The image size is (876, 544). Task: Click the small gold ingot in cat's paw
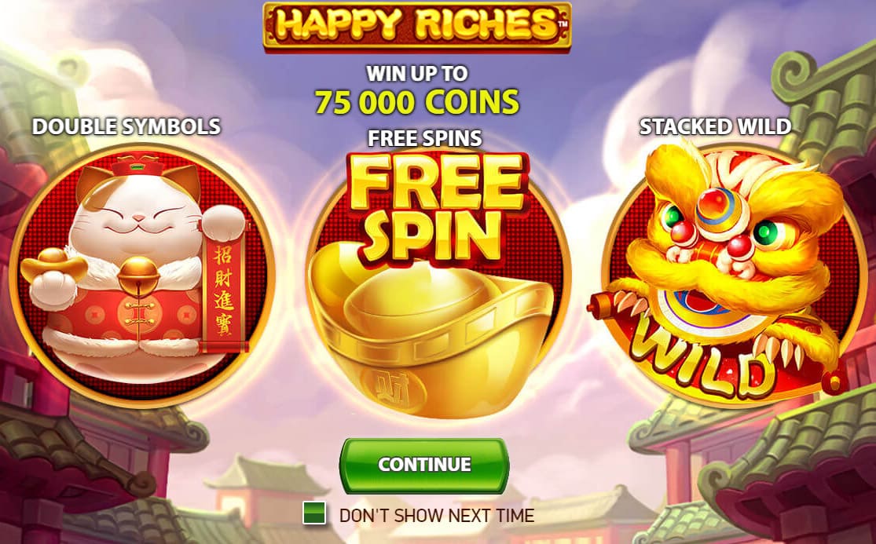click(x=53, y=265)
